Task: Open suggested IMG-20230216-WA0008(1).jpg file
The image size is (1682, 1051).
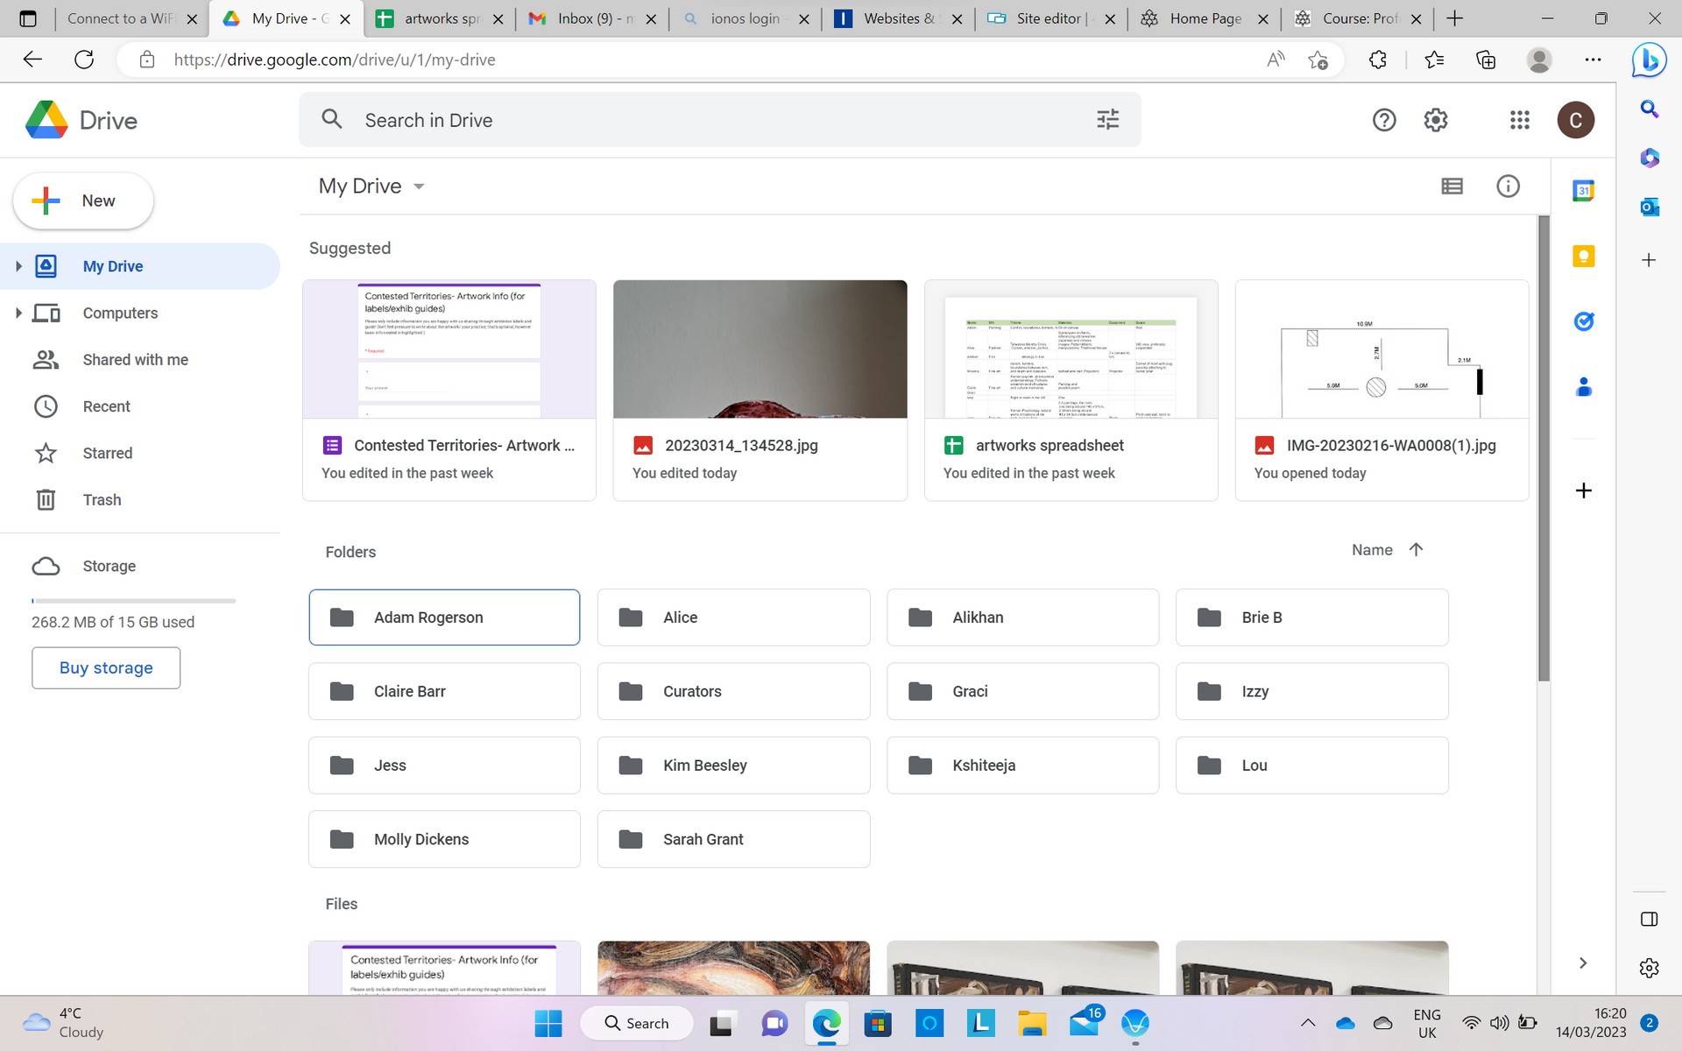Action: pyautogui.click(x=1382, y=391)
